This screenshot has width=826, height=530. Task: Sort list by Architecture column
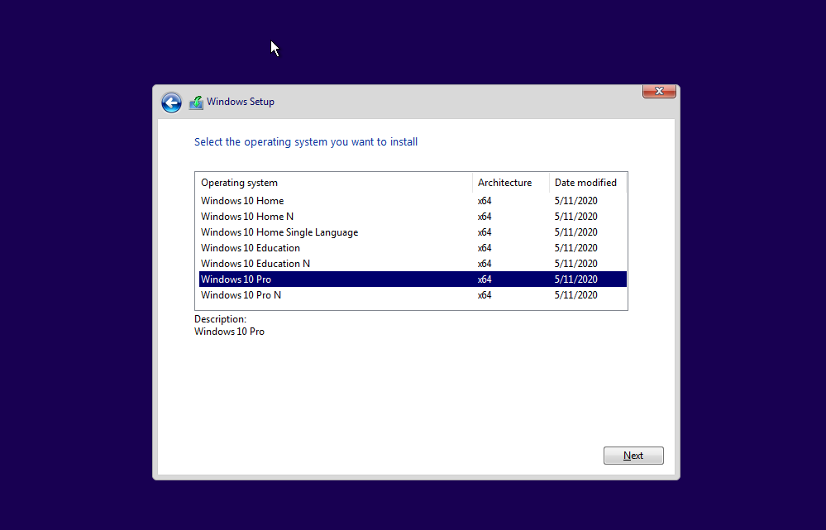(x=504, y=183)
